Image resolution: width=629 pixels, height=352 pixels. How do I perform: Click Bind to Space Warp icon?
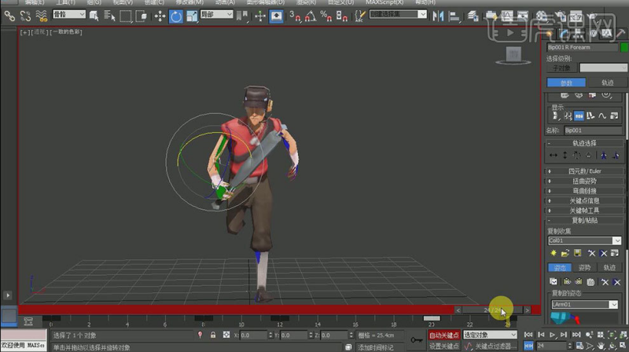(41, 16)
